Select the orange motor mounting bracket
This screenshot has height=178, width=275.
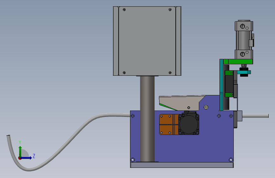coord(169,124)
